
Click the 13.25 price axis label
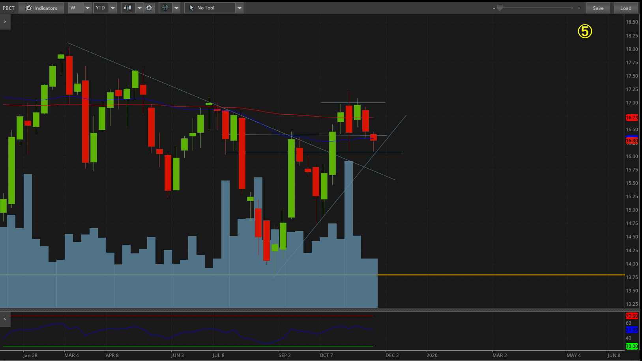click(632, 304)
